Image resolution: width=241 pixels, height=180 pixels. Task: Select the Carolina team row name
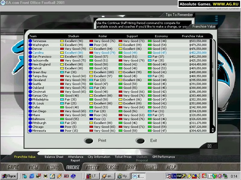(x=38, y=53)
